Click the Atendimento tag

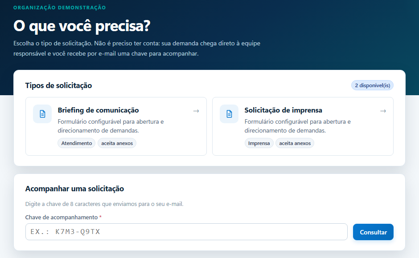tap(76, 143)
